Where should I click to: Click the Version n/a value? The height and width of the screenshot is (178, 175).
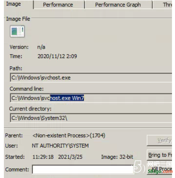(41, 47)
